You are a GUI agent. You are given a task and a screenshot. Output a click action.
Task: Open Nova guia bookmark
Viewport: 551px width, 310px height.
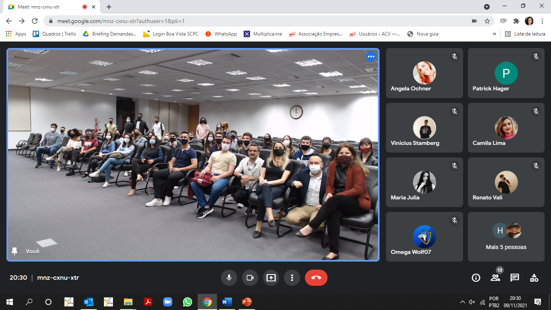[423, 34]
